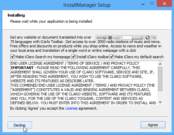This screenshot has width=174, height=135.
Task: Uncheck Make iClaro Search my homepage
Action: tap(12, 57)
